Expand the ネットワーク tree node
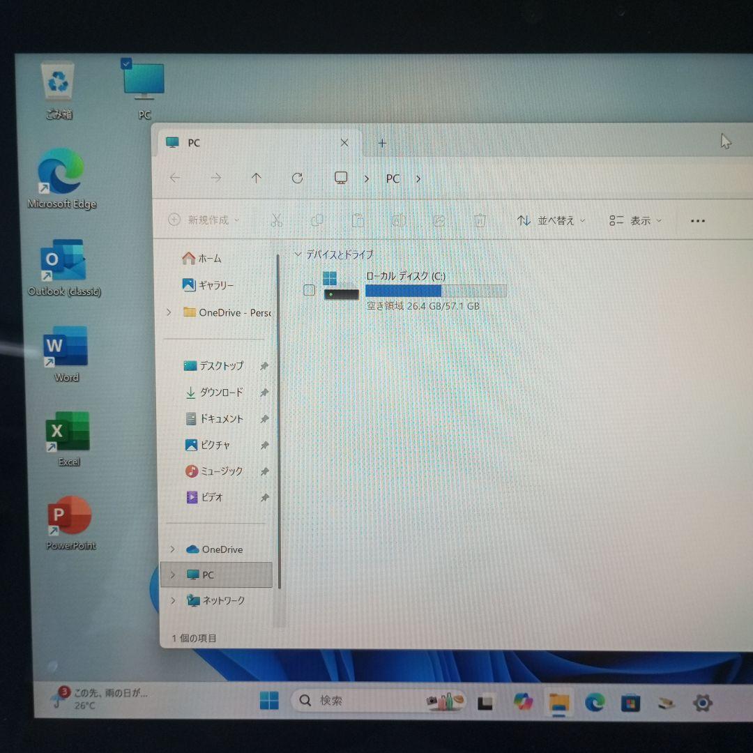This screenshot has width=753, height=753. [x=172, y=600]
